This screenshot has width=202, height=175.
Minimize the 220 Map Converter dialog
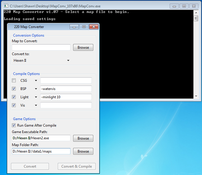click(x=74, y=27)
